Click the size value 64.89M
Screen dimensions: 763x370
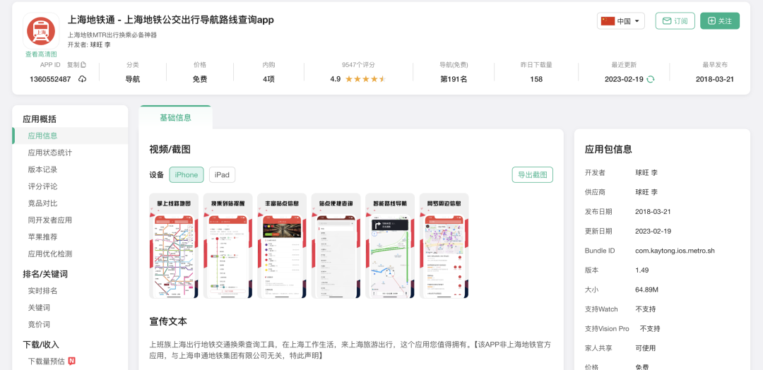point(646,290)
